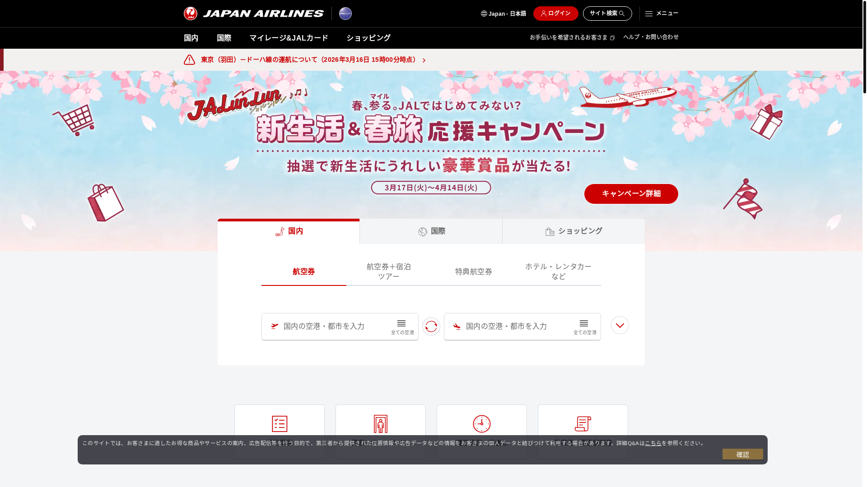Click the external-link icon beside assistance link
Viewport: 867px width, 487px height.
612,38
